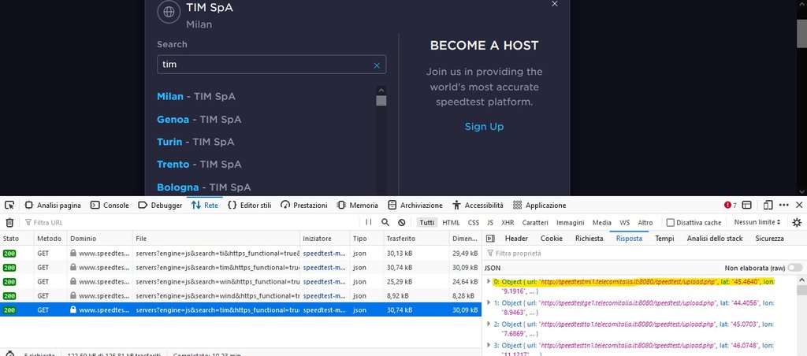Toggle Caratteri request filter

pos(535,223)
